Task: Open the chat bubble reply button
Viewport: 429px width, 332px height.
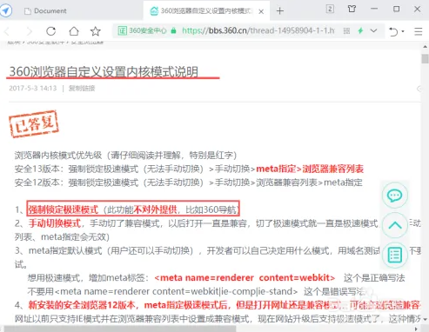Action: 395,196
